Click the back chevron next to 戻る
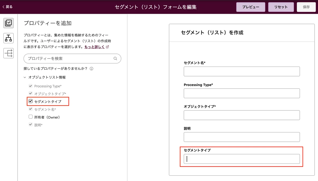The width and height of the screenshot is (318, 181). [3, 7]
